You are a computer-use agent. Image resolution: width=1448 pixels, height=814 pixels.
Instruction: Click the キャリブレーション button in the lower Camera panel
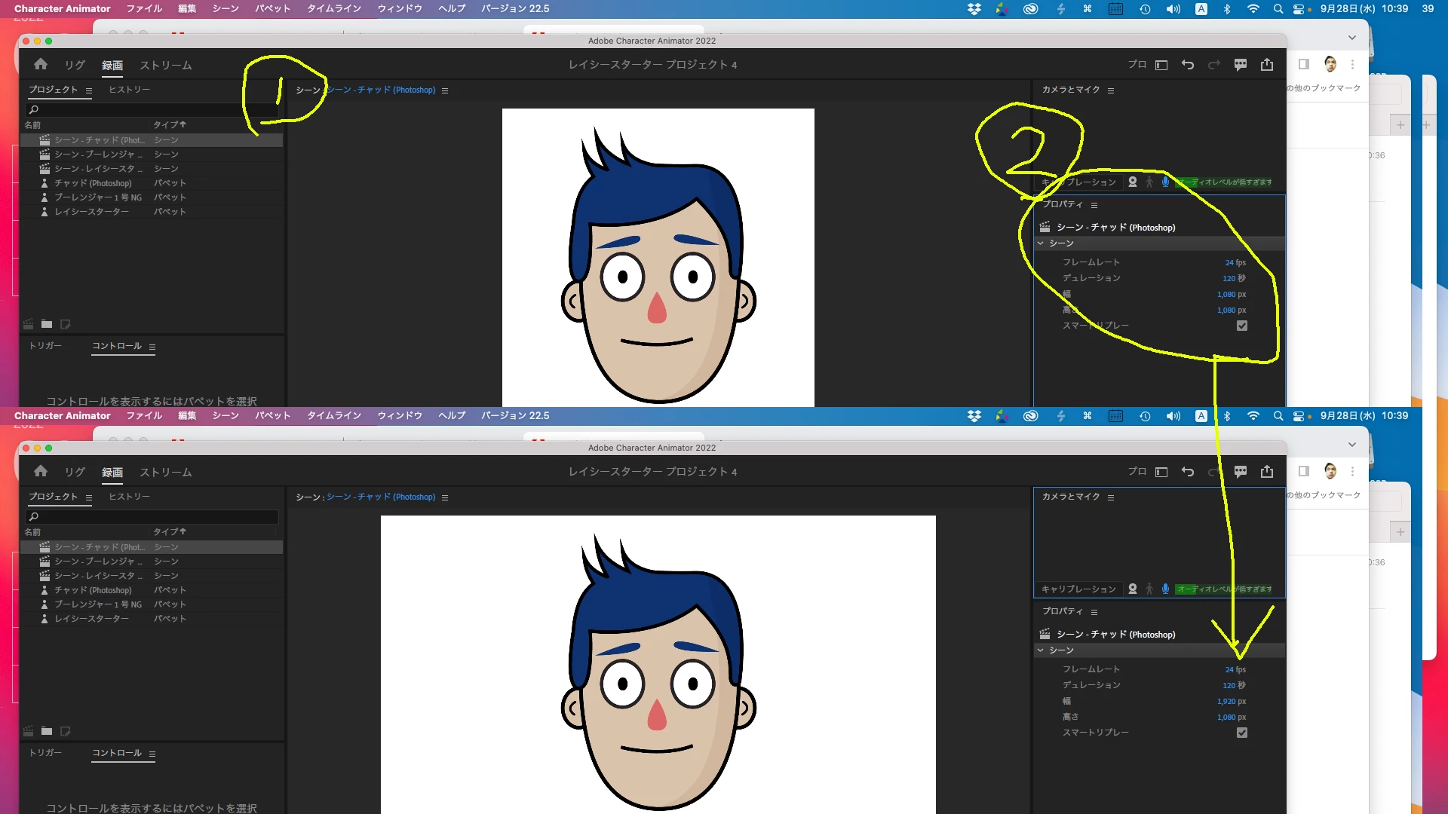[x=1078, y=589]
